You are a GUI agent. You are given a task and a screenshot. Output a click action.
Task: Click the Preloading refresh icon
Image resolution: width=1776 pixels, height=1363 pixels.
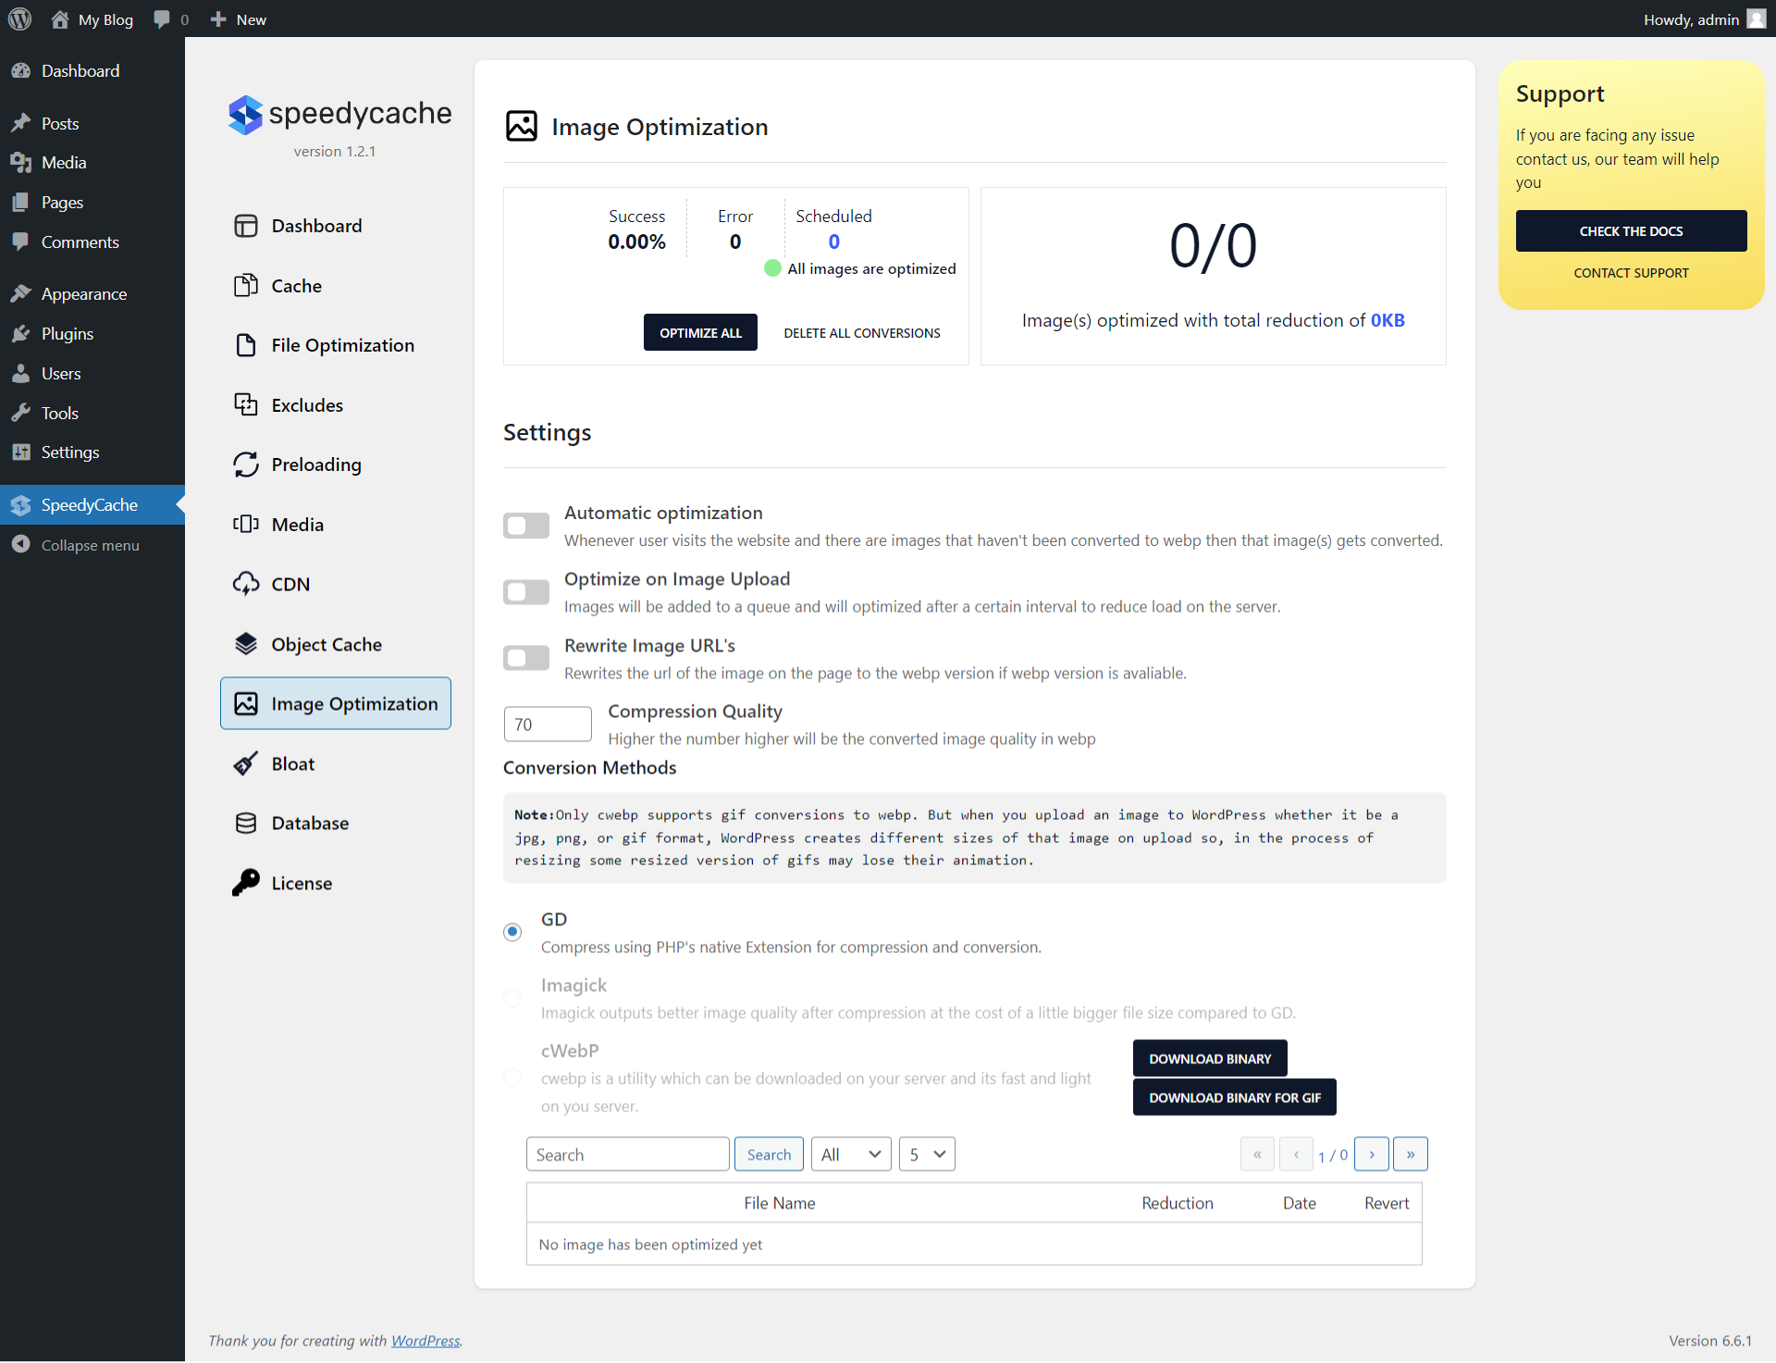pyautogui.click(x=245, y=465)
